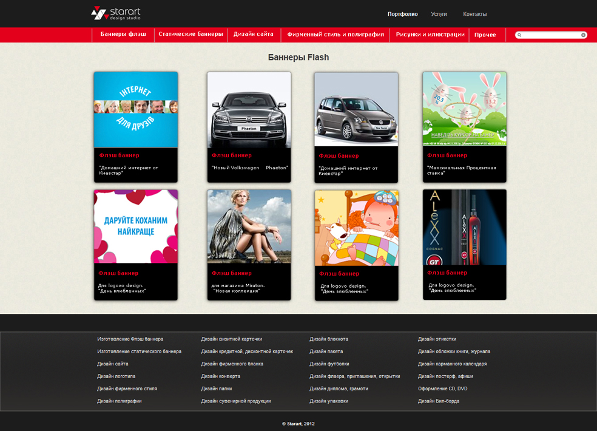
Task: Clear search with the round x icon
Action: tap(583, 35)
